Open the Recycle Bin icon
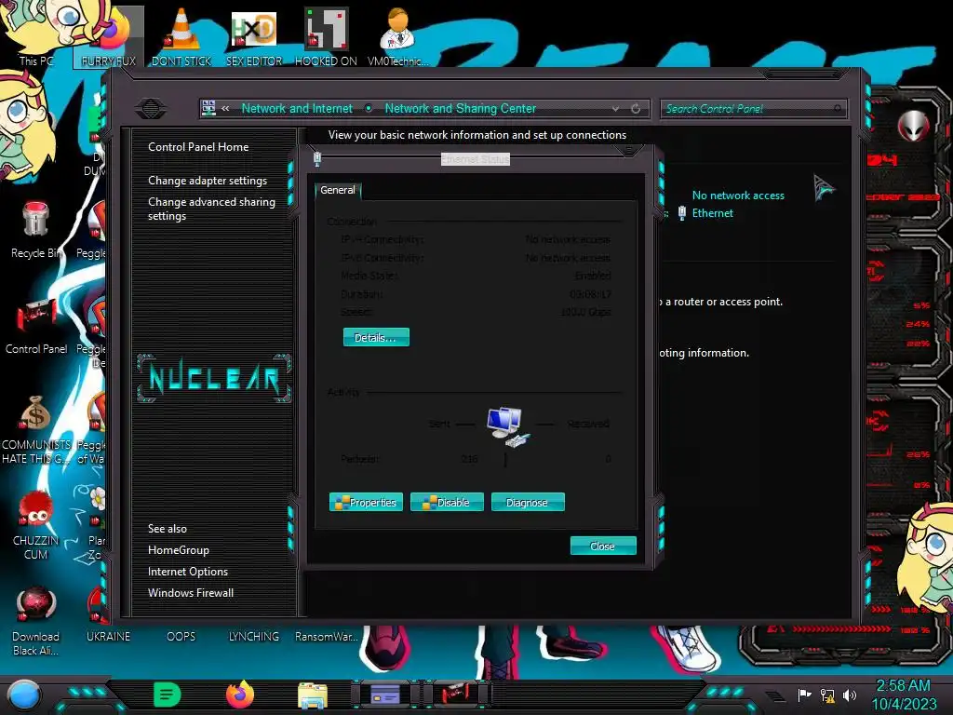The width and height of the screenshot is (953, 715). tap(35, 230)
